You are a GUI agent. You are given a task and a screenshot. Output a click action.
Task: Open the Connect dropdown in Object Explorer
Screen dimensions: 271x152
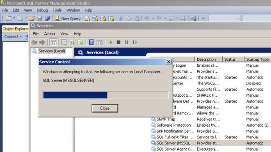[13, 37]
